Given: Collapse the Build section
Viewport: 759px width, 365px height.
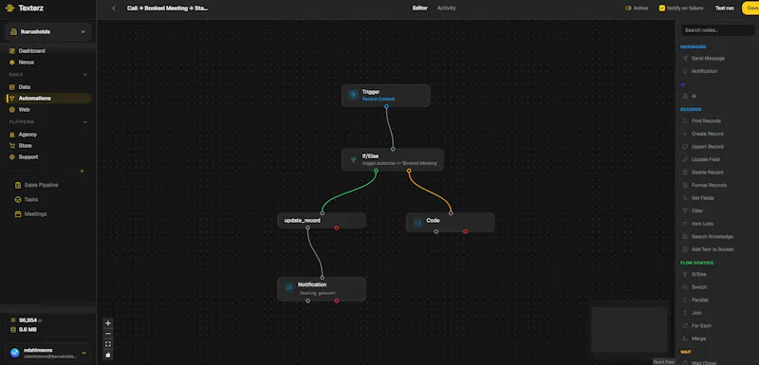Looking at the screenshot, I should 85,75.
